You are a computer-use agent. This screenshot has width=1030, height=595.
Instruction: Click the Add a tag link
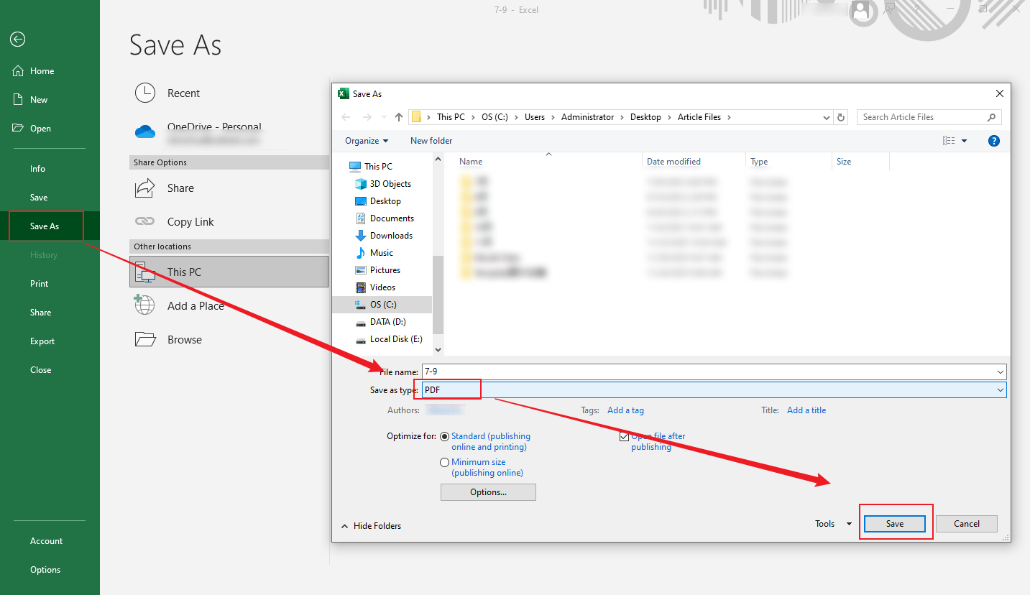[625, 410]
